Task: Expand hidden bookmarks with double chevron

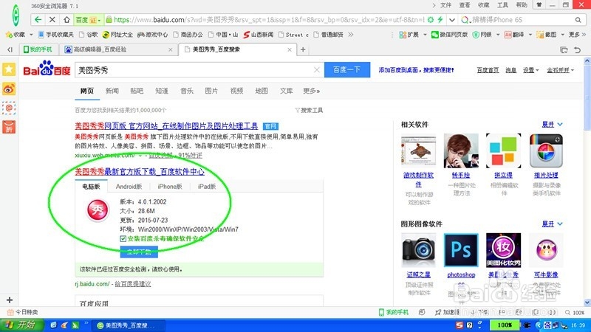Action: [351, 35]
